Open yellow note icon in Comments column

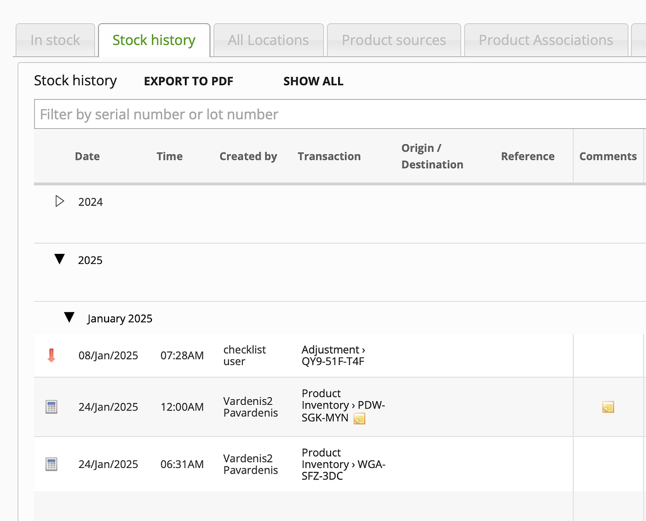608,407
